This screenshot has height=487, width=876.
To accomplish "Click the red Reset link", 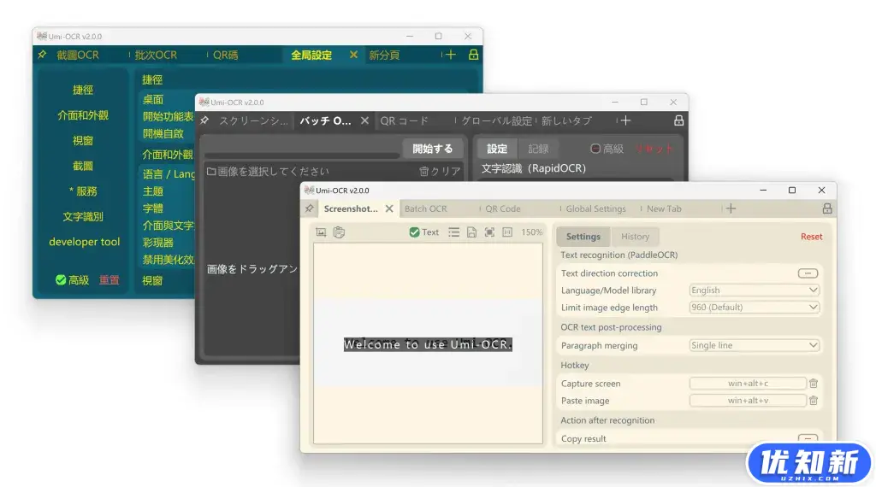I will (811, 237).
